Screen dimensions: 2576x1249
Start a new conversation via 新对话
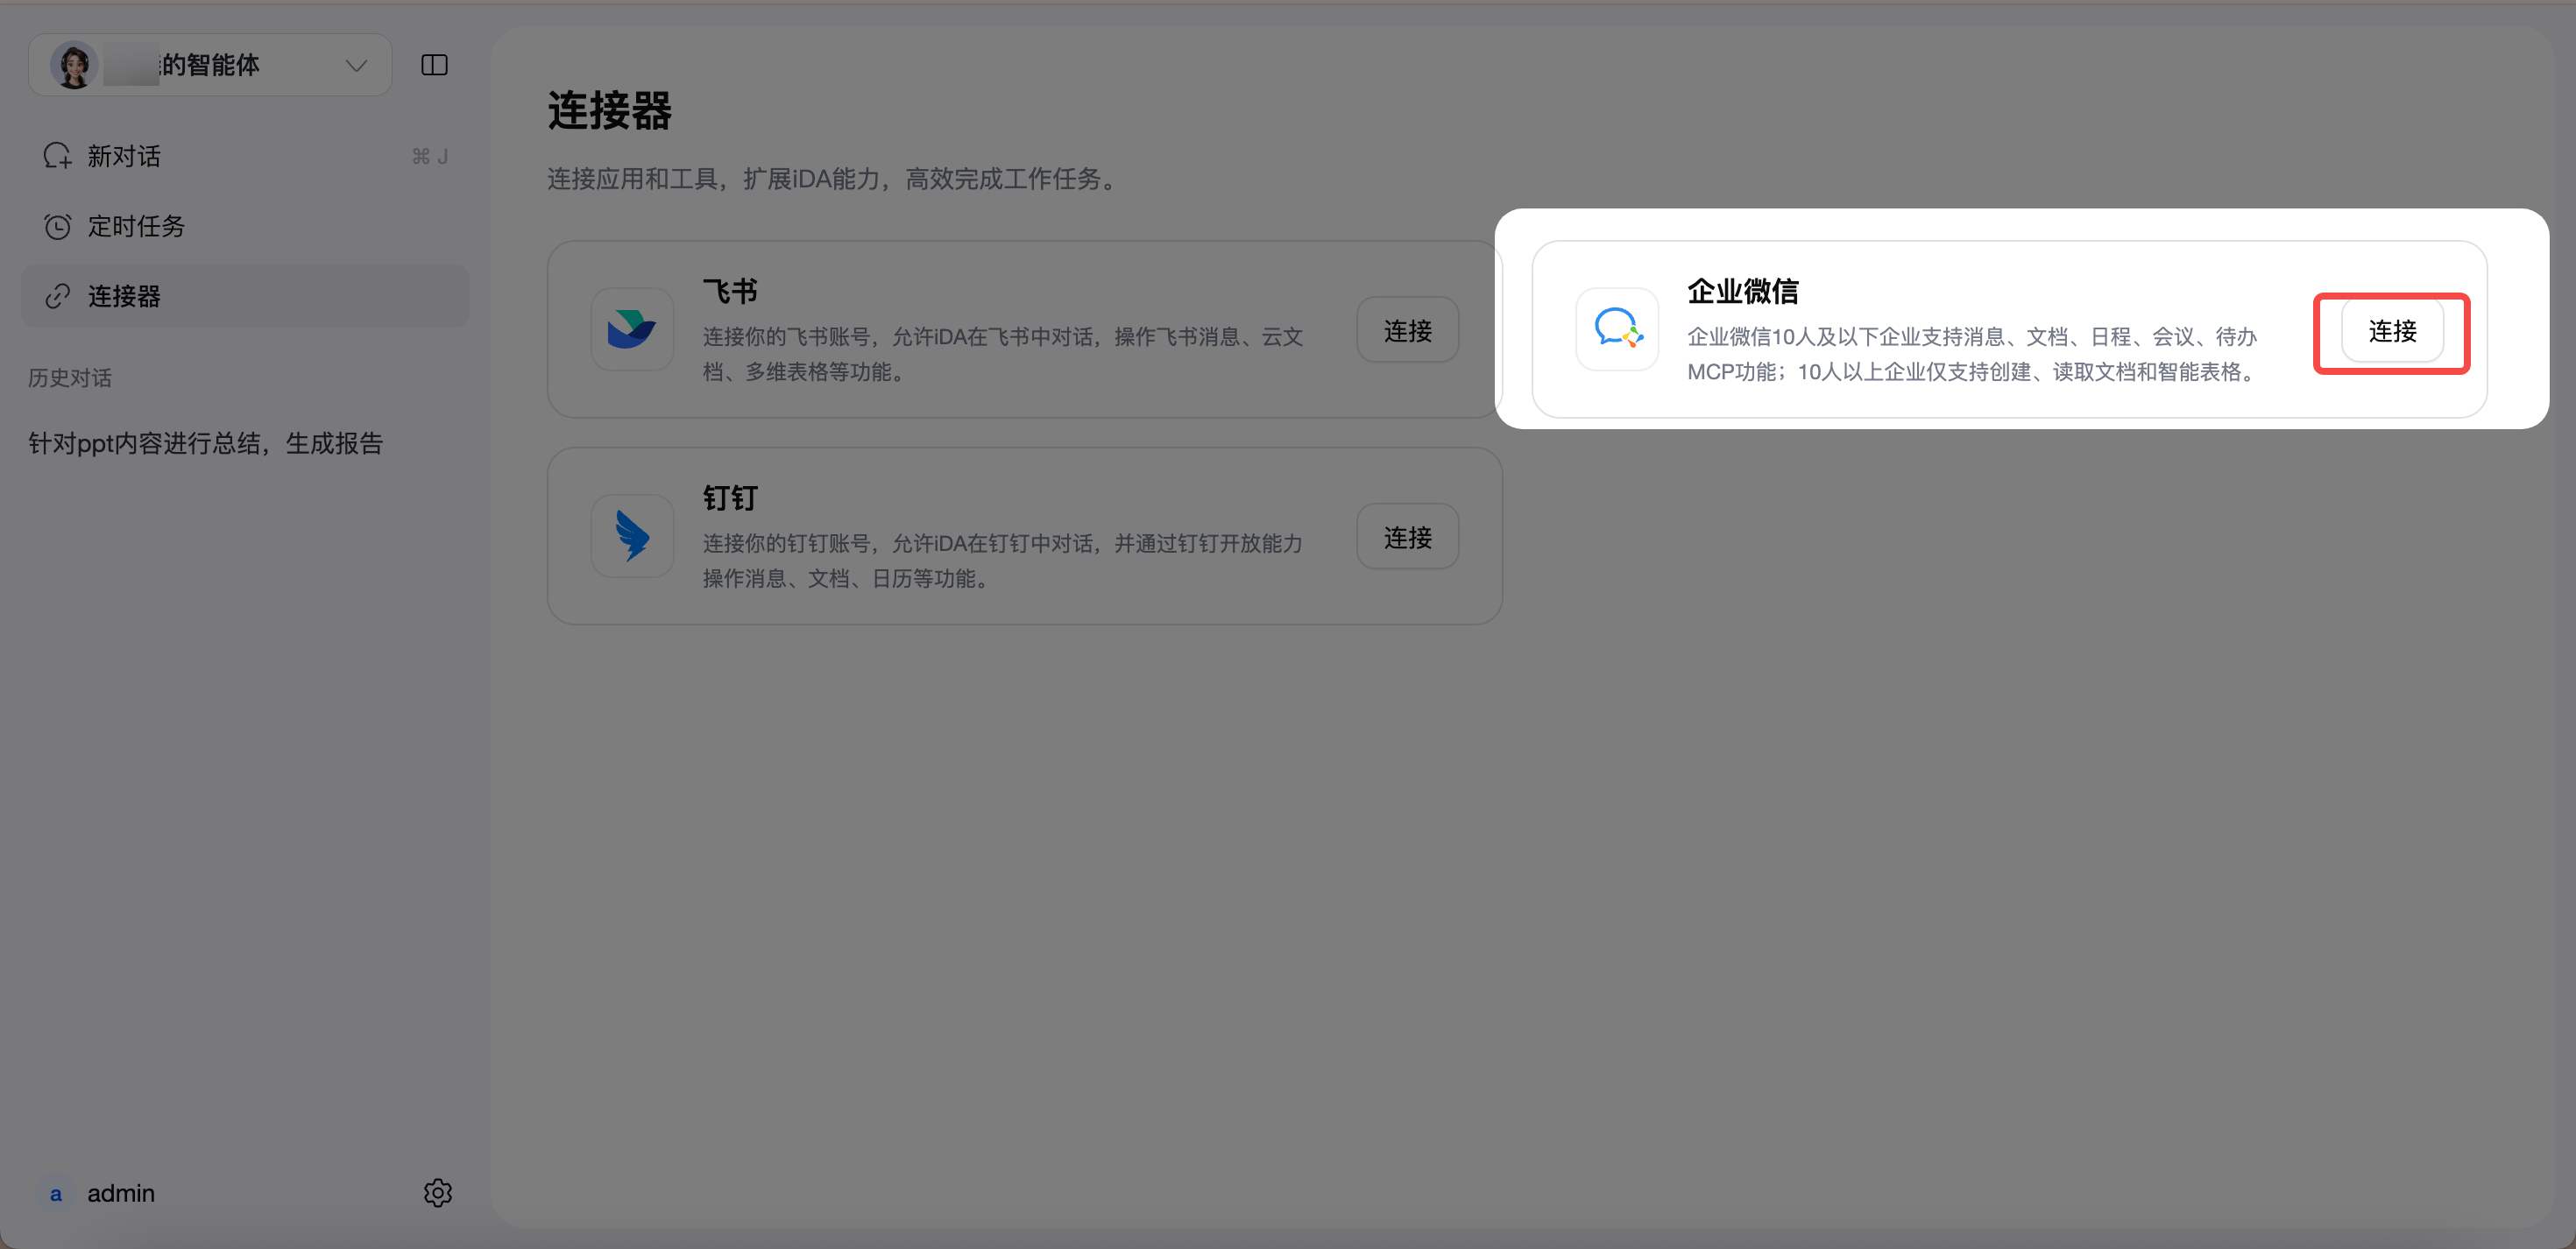coord(245,156)
